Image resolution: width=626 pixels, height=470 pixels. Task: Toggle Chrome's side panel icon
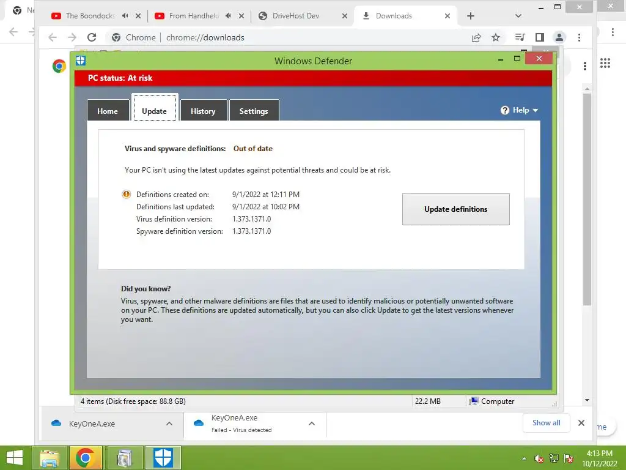point(540,37)
